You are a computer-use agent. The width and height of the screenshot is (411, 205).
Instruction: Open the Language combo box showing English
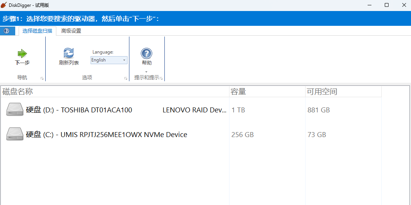[109, 60]
